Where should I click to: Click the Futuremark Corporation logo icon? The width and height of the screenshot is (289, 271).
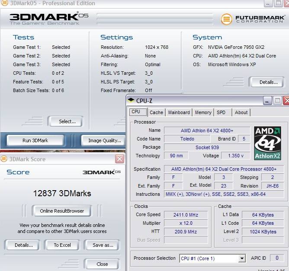[x=227, y=19]
